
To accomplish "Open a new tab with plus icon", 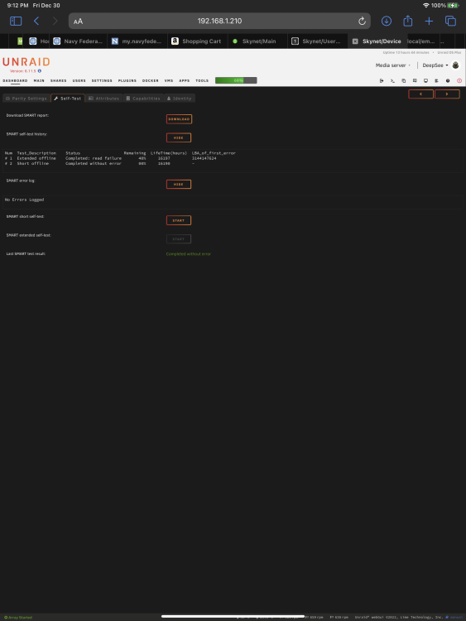I will (x=429, y=21).
